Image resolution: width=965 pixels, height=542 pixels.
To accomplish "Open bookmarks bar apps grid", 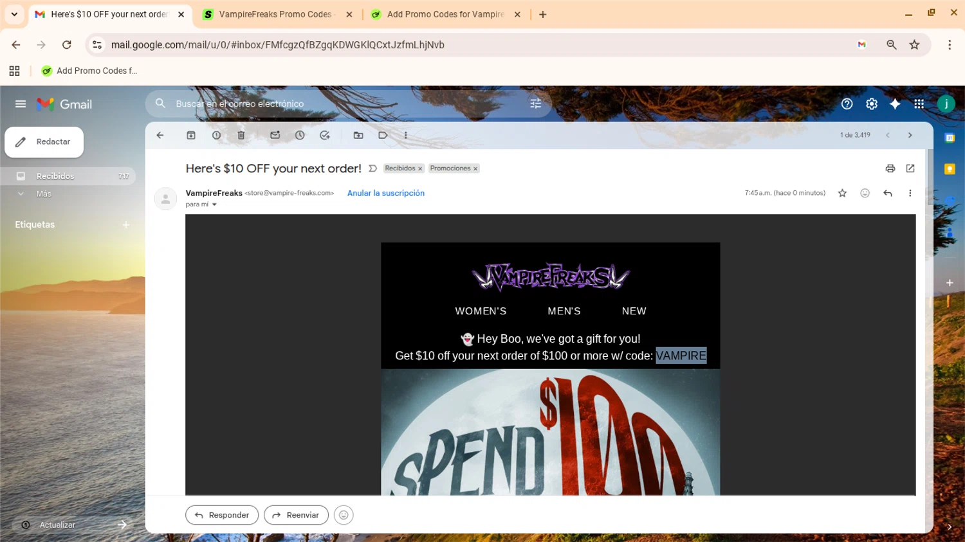I will pos(14,71).
